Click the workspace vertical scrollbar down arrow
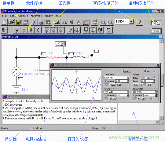 pyautogui.click(x=161, y=118)
